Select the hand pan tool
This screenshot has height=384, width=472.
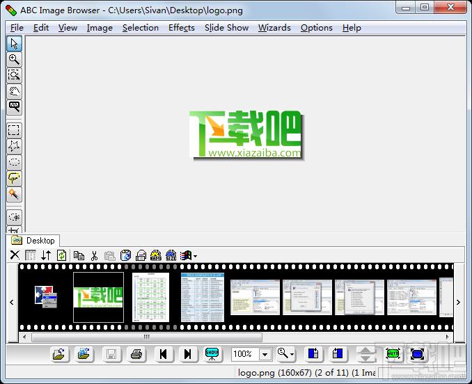coord(14,91)
